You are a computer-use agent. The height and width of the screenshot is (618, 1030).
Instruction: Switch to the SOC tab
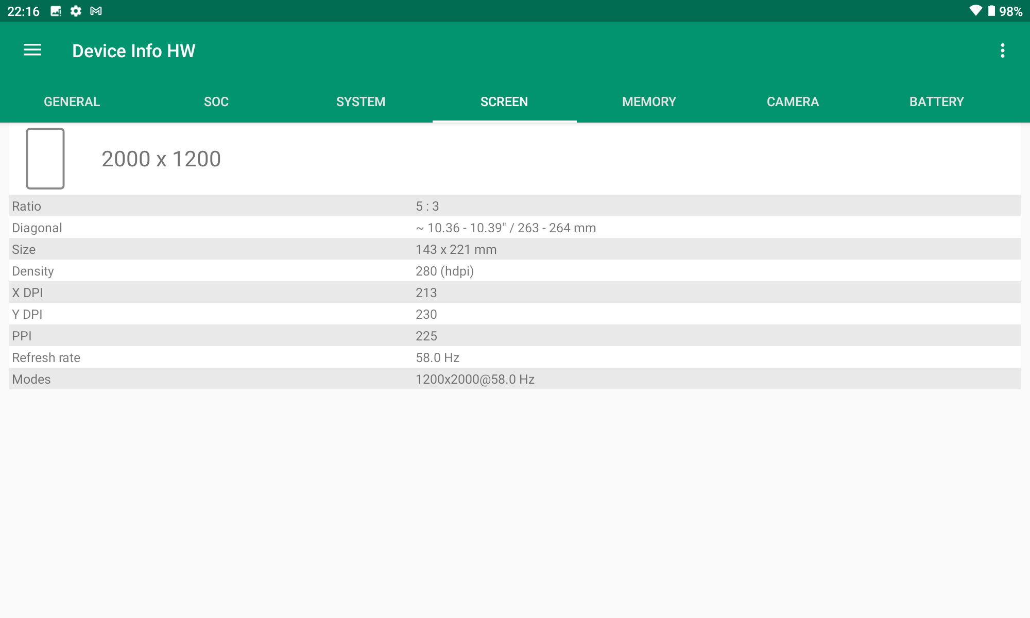pyautogui.click(x=216, y=101)
